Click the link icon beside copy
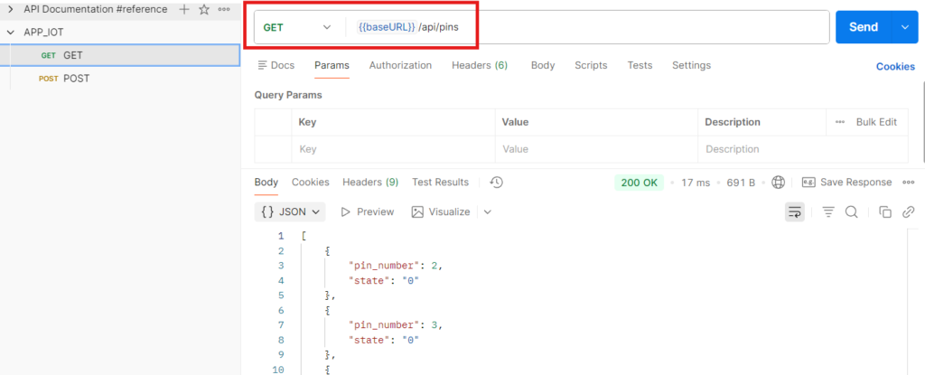The height and width of the screenshot is (375, 925). click(908, 211)
